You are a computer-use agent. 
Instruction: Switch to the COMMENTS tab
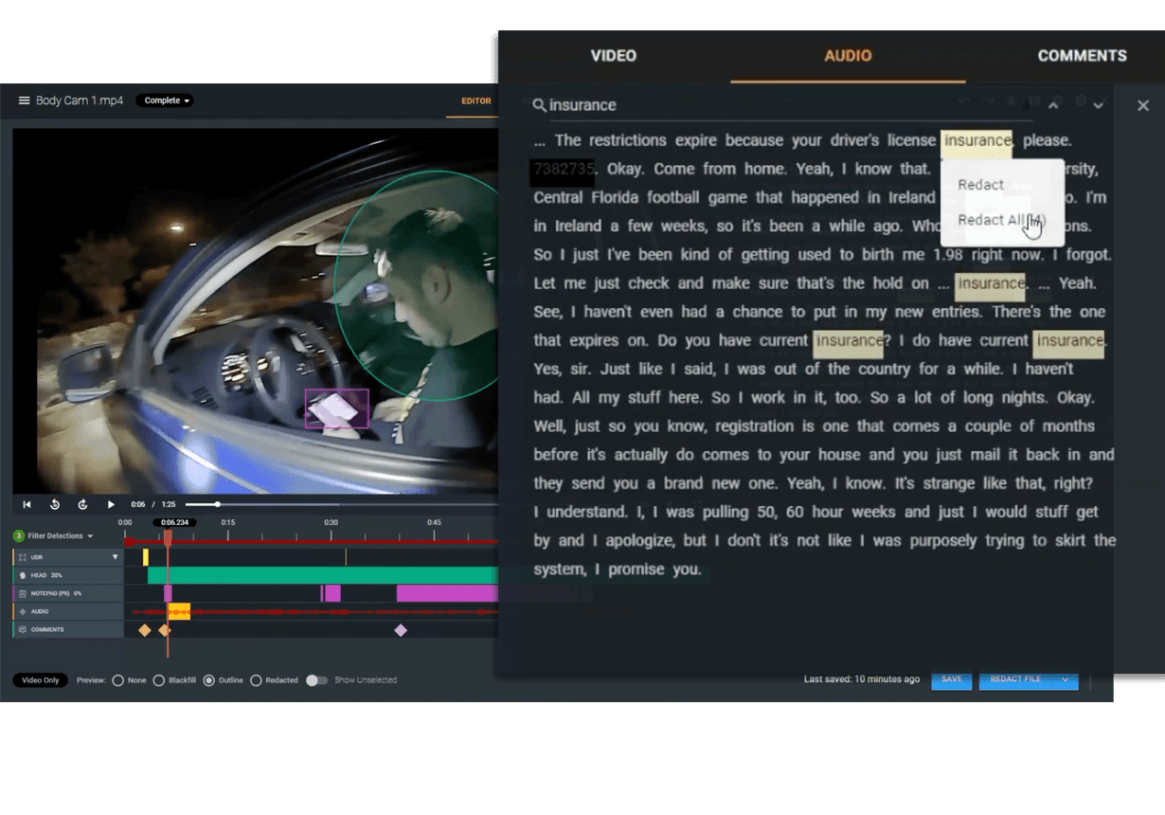[1082, 56]
